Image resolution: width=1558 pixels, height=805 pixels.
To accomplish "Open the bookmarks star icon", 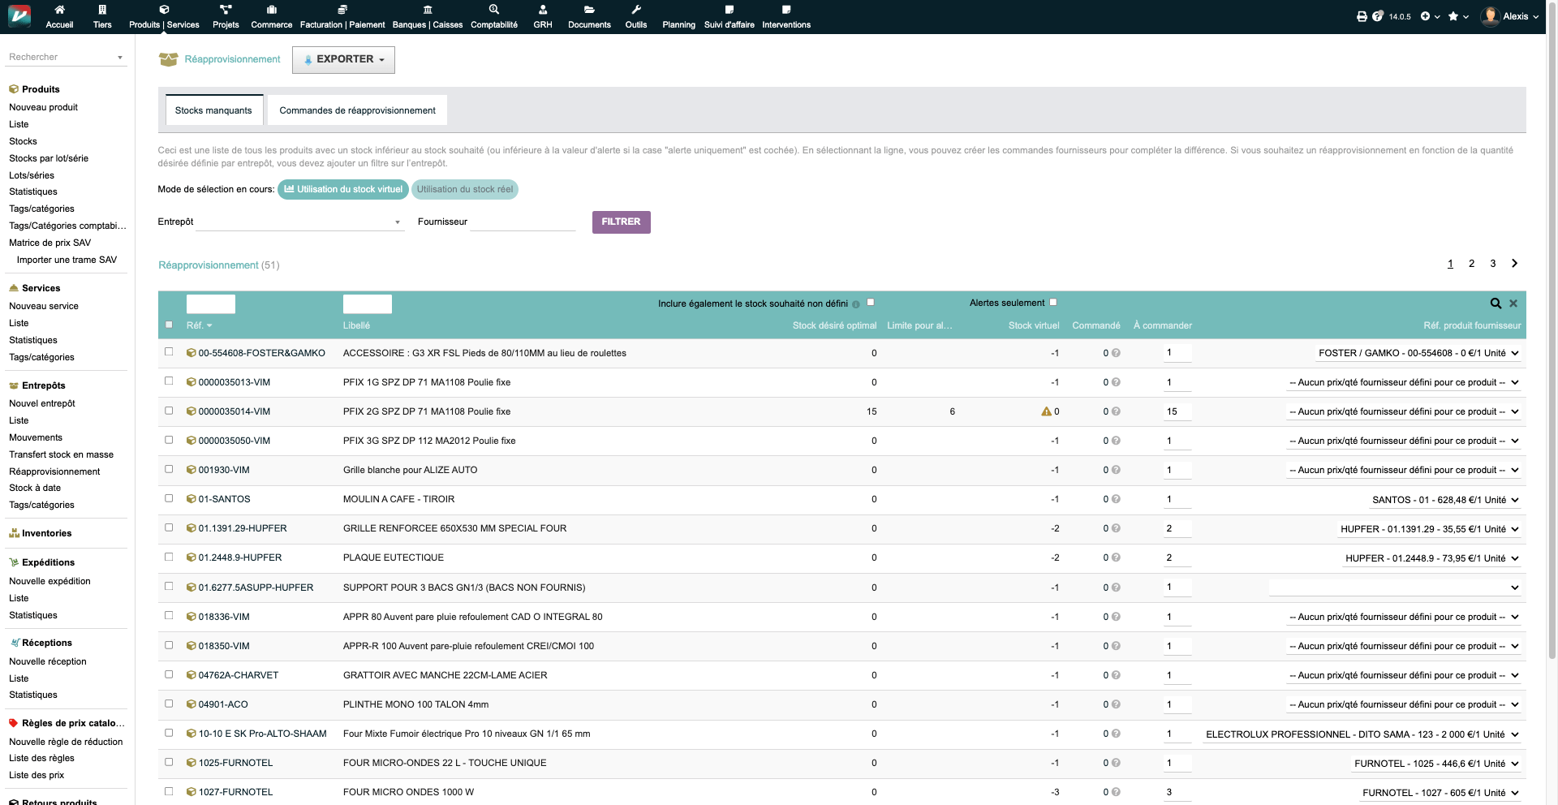I will [1453, 16].
